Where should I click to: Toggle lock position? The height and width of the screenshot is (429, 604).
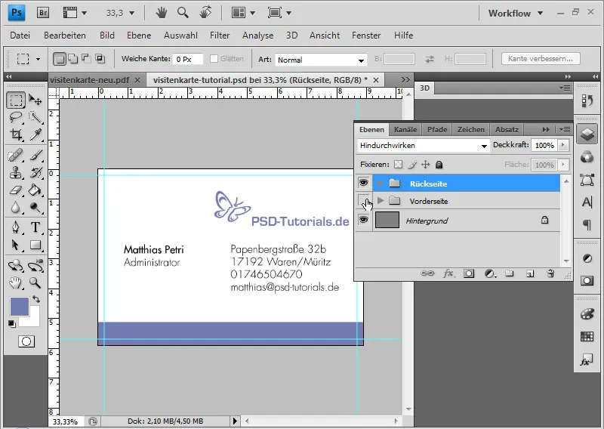[x=425, y=165]
